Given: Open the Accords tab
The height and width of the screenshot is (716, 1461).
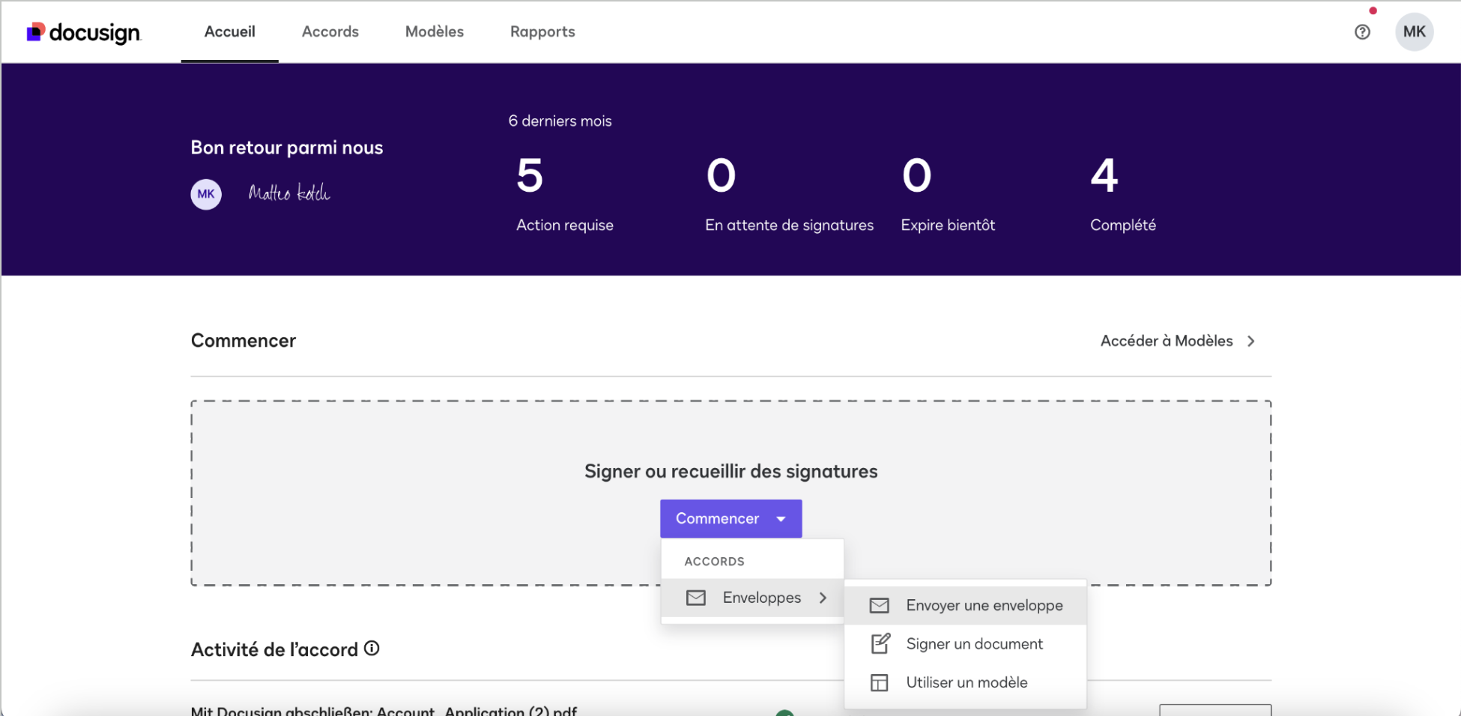Looking at the screenshot, I should (x=330, y=31).
